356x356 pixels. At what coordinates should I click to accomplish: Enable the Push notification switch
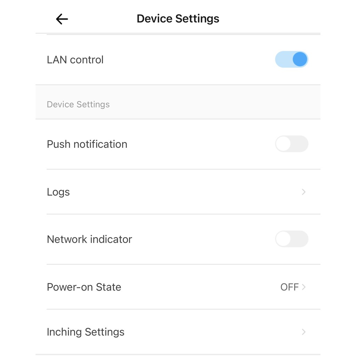tap(291, 144)
